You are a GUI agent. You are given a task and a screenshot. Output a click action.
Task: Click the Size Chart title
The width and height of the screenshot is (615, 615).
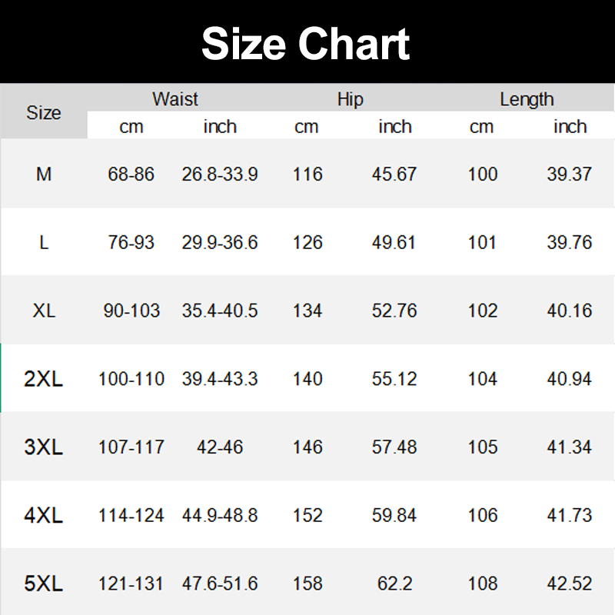pyautogui.click(x=306, y=44)
